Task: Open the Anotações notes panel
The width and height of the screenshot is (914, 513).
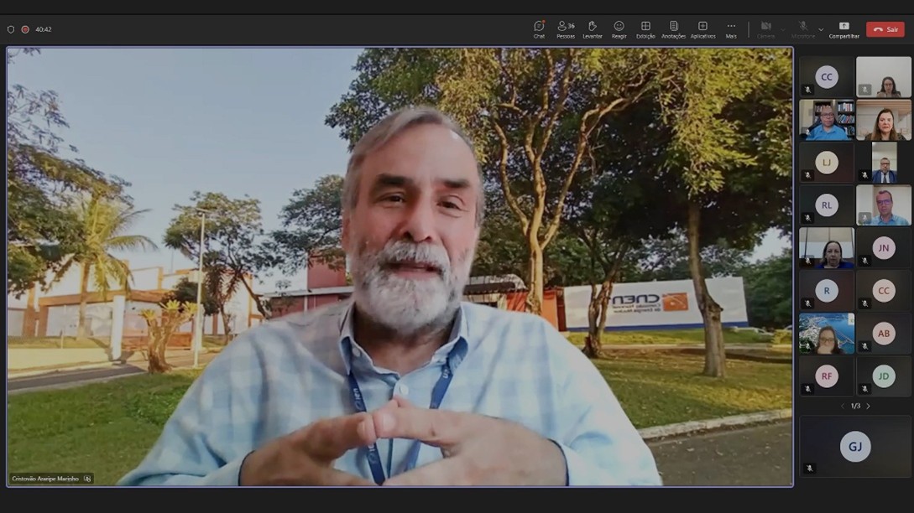Action: pyautogui.click(x=673, y=28)
